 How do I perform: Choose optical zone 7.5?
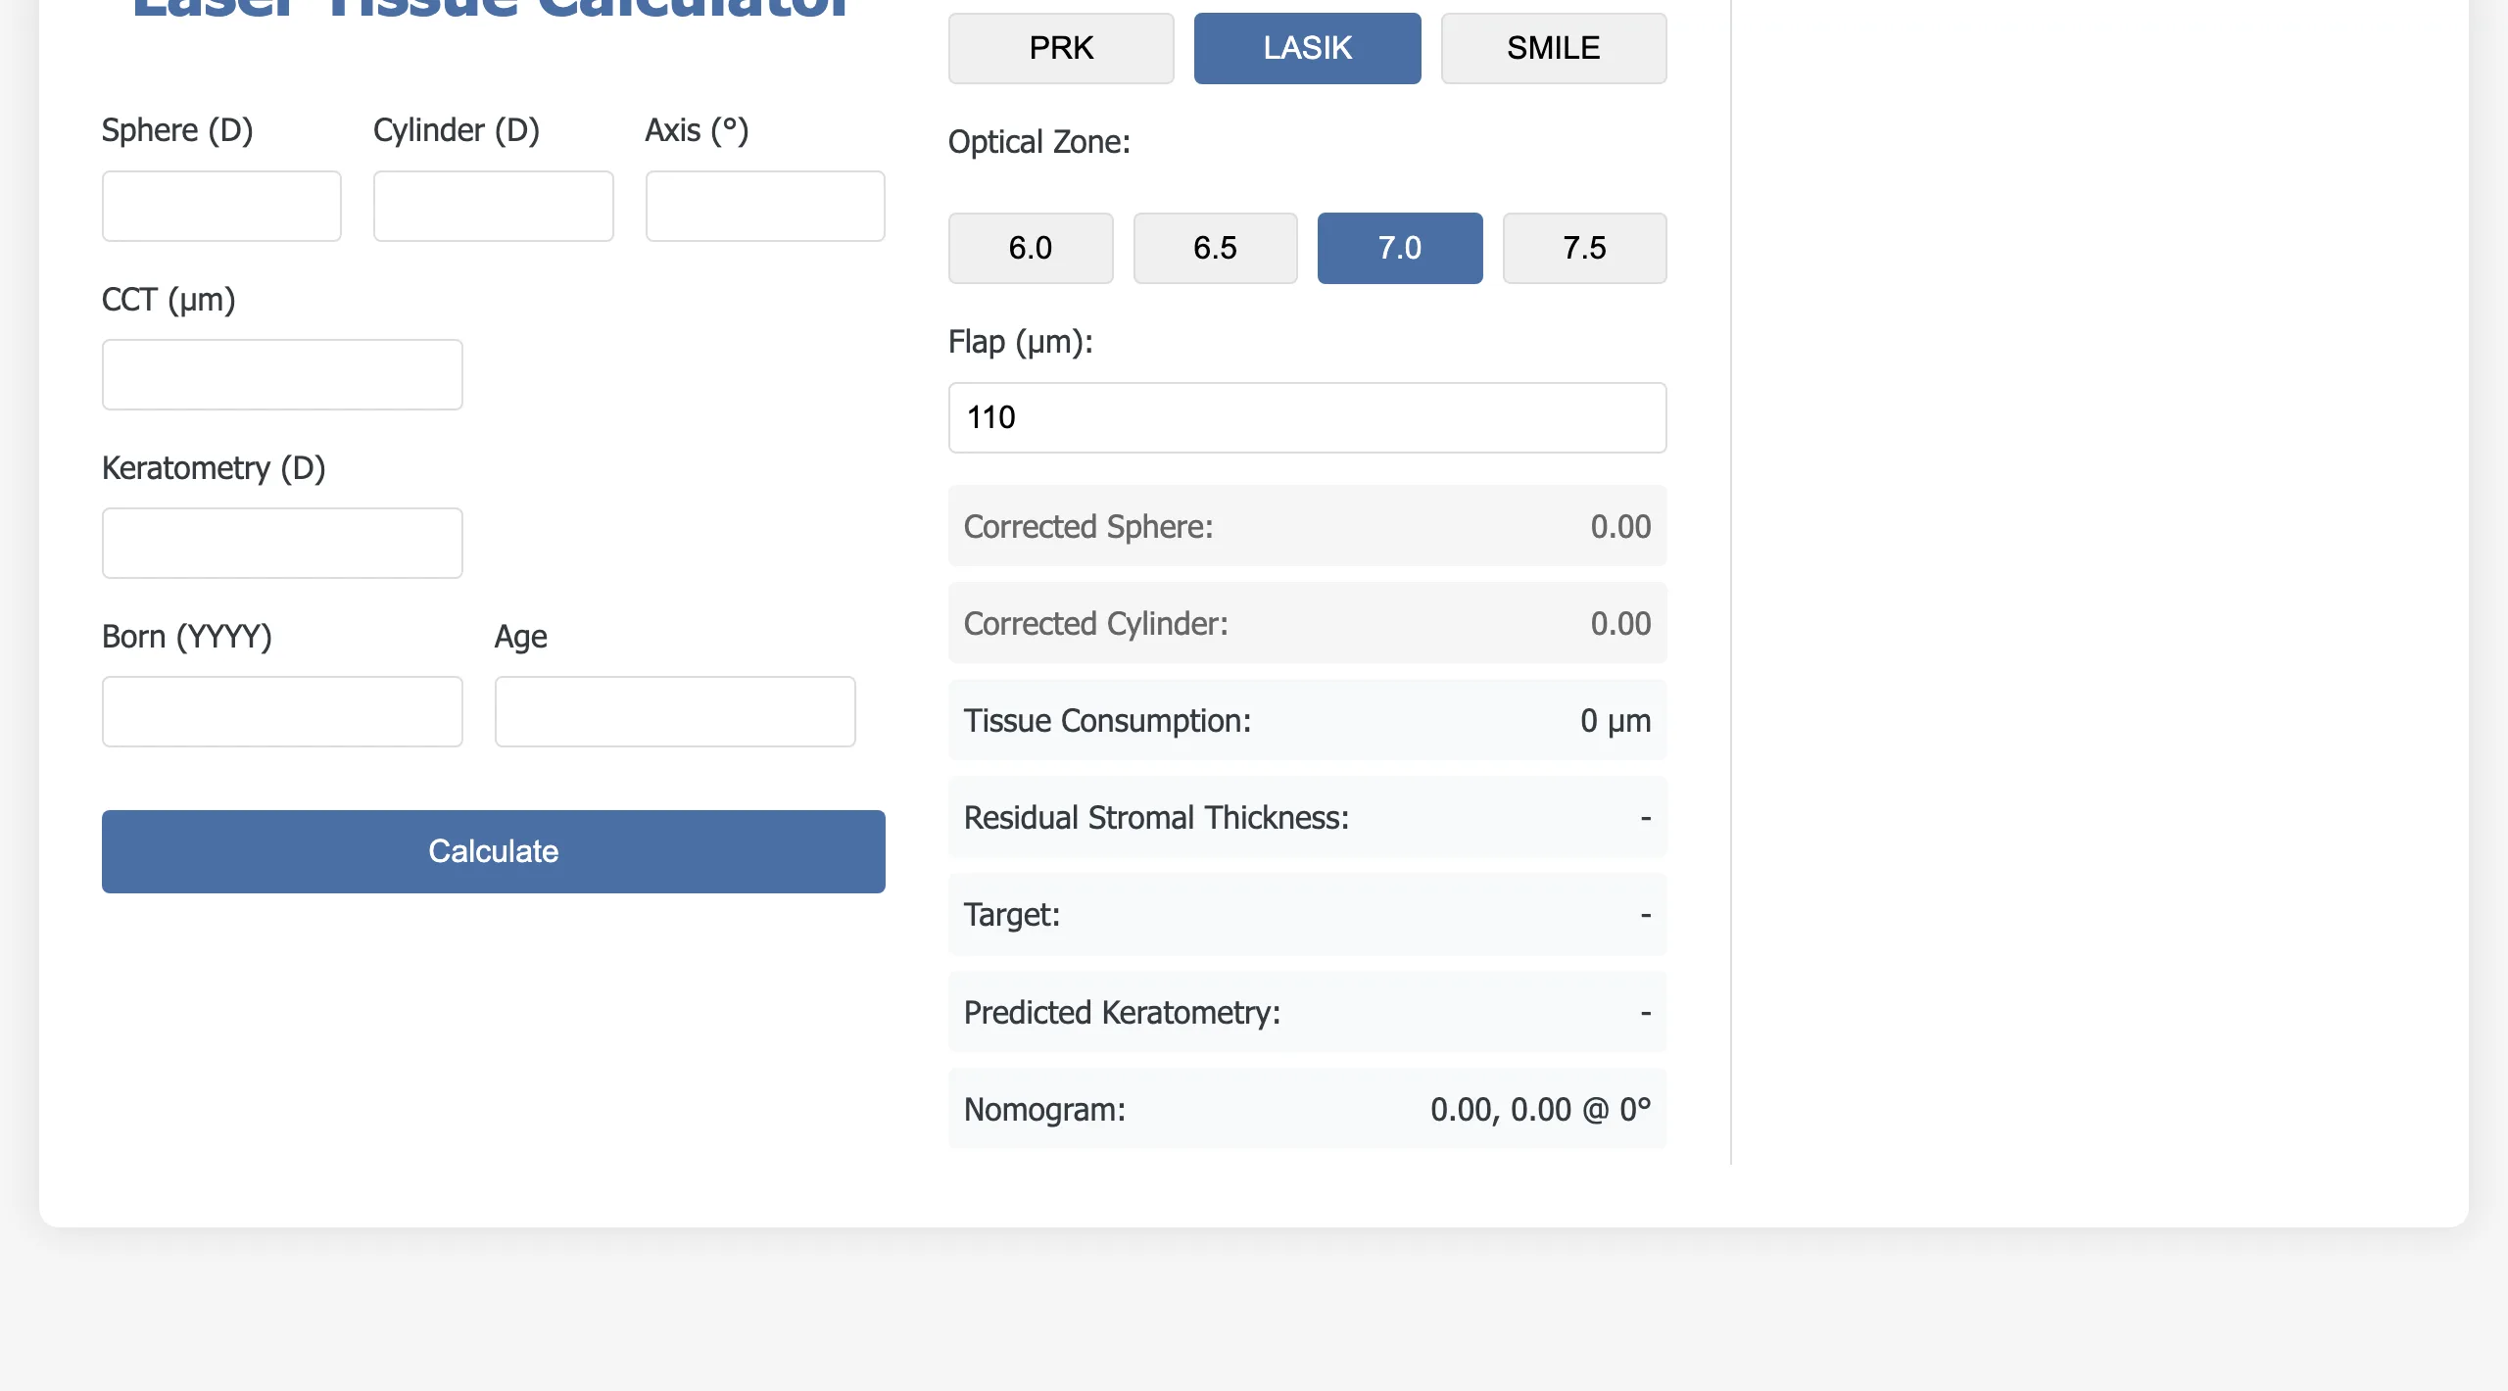[1584, 248]
